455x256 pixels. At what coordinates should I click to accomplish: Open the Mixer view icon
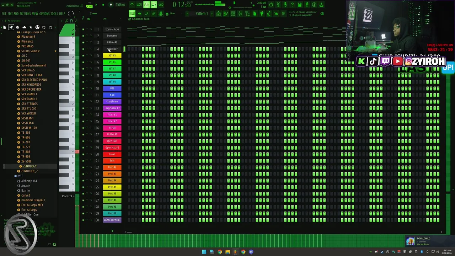tap(240, 14)
